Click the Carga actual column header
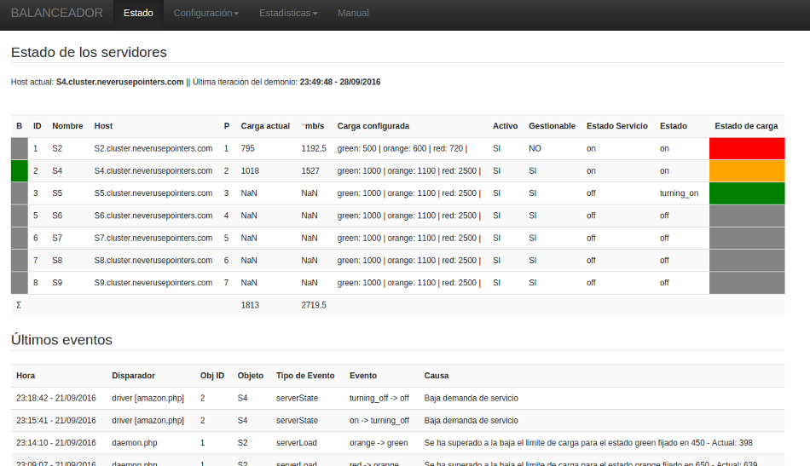 [265, 126]
